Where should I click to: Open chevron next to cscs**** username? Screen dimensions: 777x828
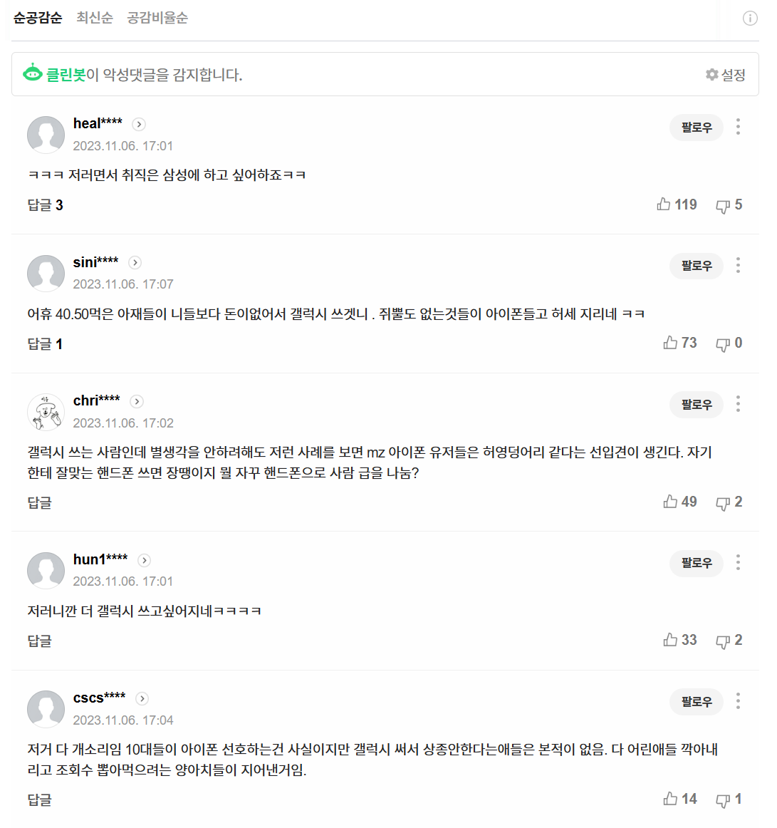coord(142,699)
